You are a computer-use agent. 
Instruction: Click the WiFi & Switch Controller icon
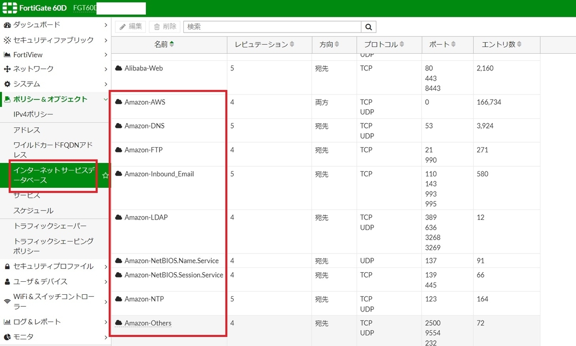click(x=7, y=301)
